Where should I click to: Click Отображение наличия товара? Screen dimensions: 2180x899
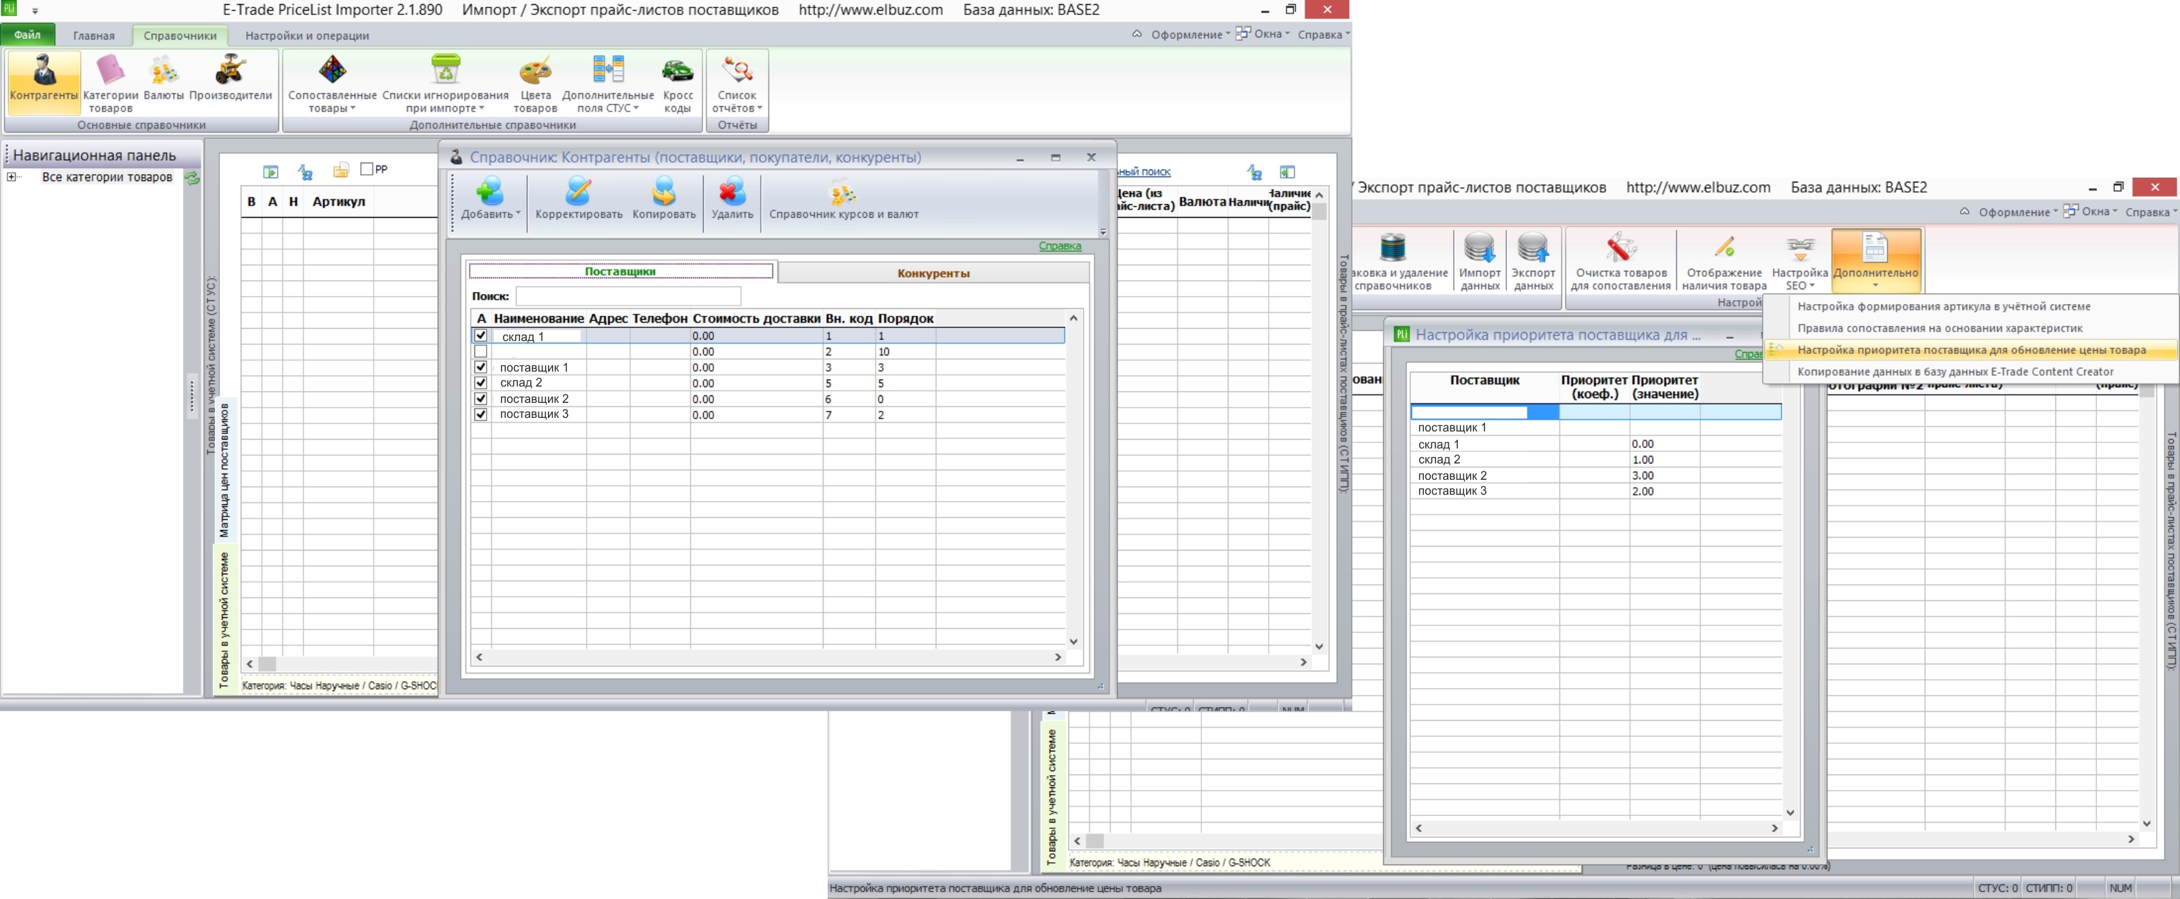[x=1724, y=261]
